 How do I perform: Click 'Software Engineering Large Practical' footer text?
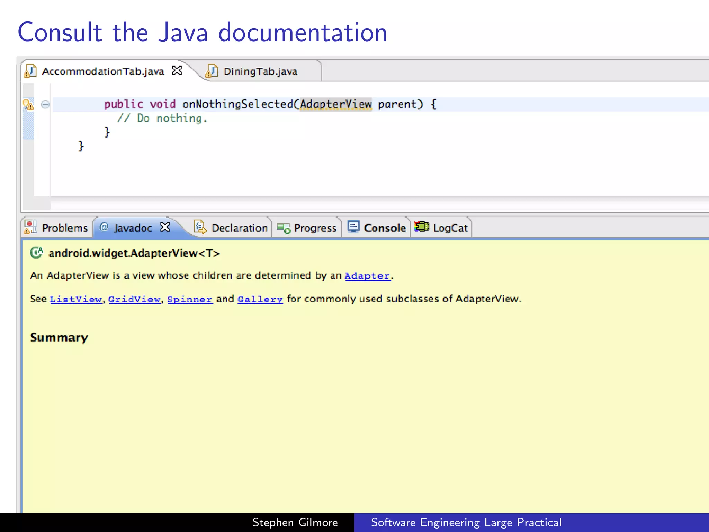pos(466,522)
